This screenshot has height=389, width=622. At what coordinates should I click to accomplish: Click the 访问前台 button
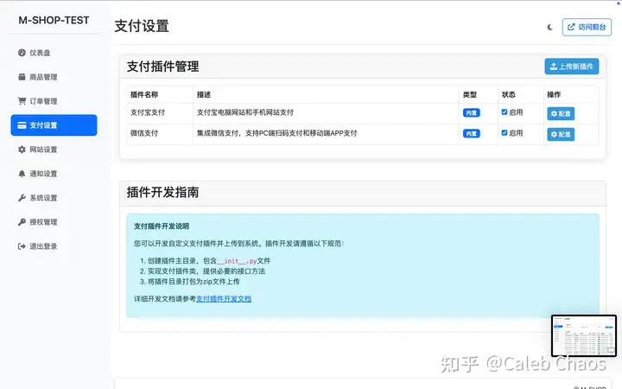coord(587,27)
